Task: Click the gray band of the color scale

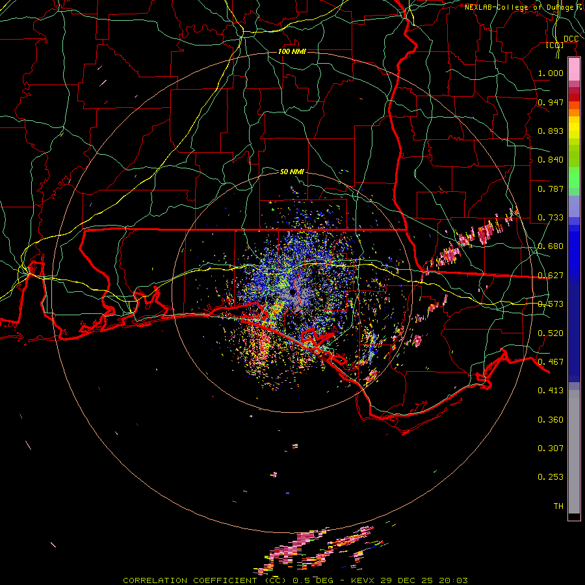Action: [x=574, y=452]
